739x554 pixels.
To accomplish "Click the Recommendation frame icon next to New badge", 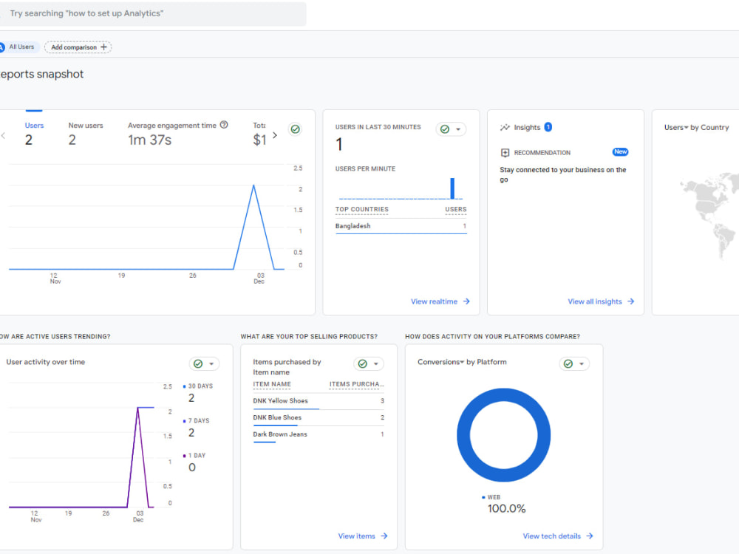I will click(505, 152).
